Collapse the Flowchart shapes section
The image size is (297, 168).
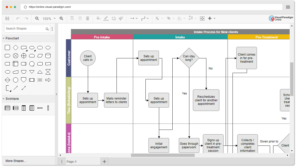click(4, 38)
